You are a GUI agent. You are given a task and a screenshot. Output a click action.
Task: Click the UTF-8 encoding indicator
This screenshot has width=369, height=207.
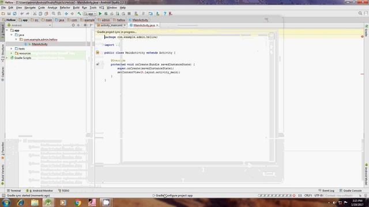(x=319, y=195)
